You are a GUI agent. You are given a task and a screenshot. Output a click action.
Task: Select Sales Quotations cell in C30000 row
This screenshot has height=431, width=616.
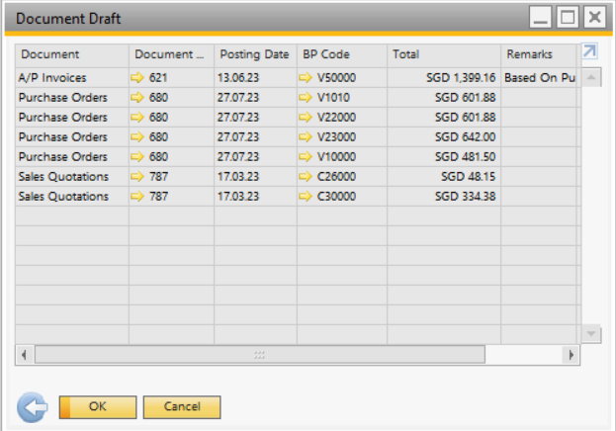72,196
